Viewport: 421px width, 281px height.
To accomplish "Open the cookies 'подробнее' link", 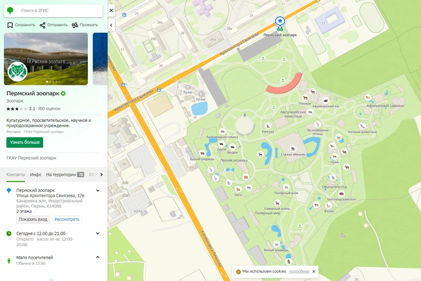I will click(x=299, y=271).
